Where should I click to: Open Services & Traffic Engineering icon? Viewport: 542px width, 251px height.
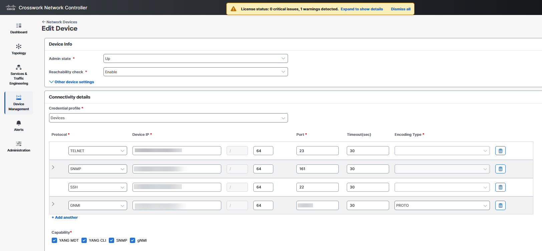pyautogui.click(x=19, y=67)
